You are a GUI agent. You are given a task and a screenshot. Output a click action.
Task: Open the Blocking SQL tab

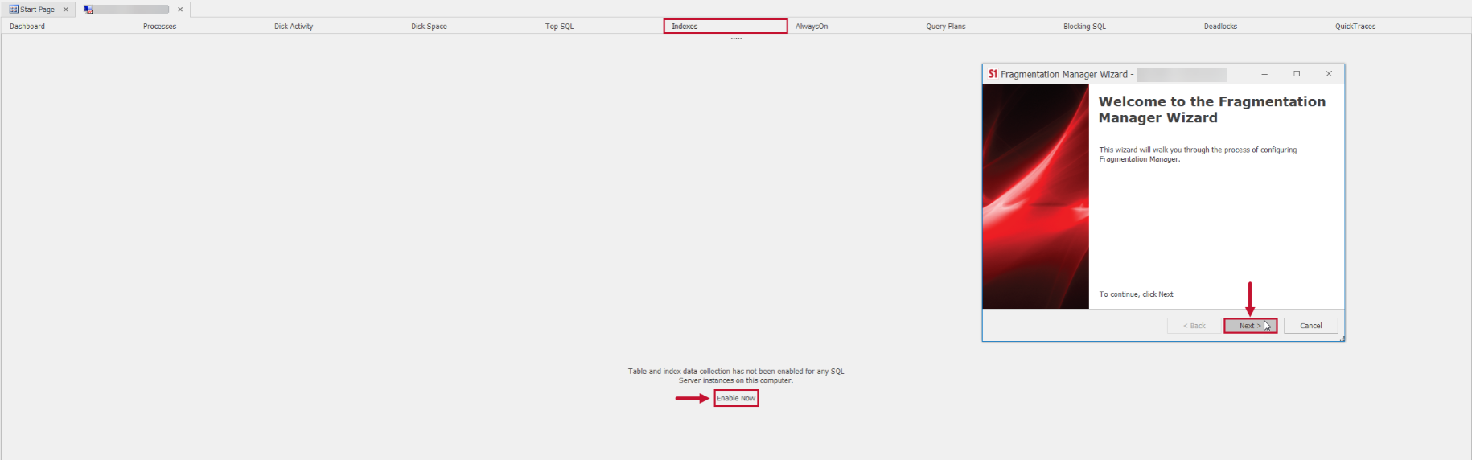[x=1084, y=27]
